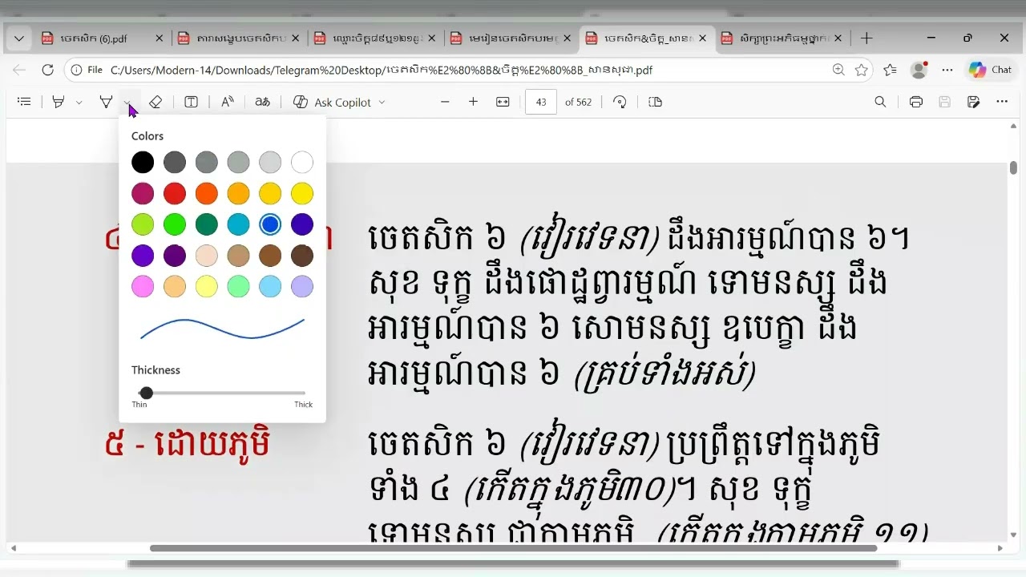
Task: Switch to the fourth PDF tab
Action: pos(509,38)
